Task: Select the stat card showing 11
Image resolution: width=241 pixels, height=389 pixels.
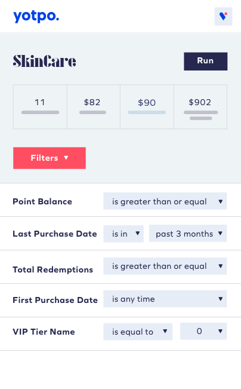Action: (x=40, y=107)
